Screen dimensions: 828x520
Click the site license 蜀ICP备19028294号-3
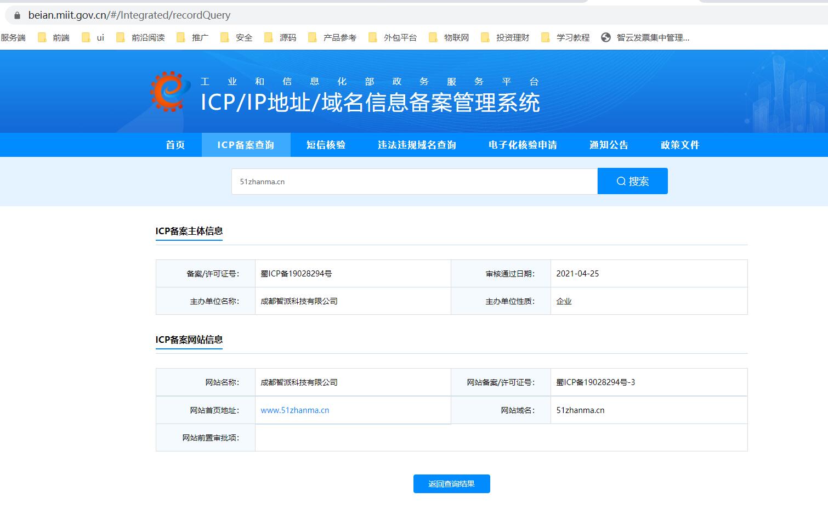[596, 382]
